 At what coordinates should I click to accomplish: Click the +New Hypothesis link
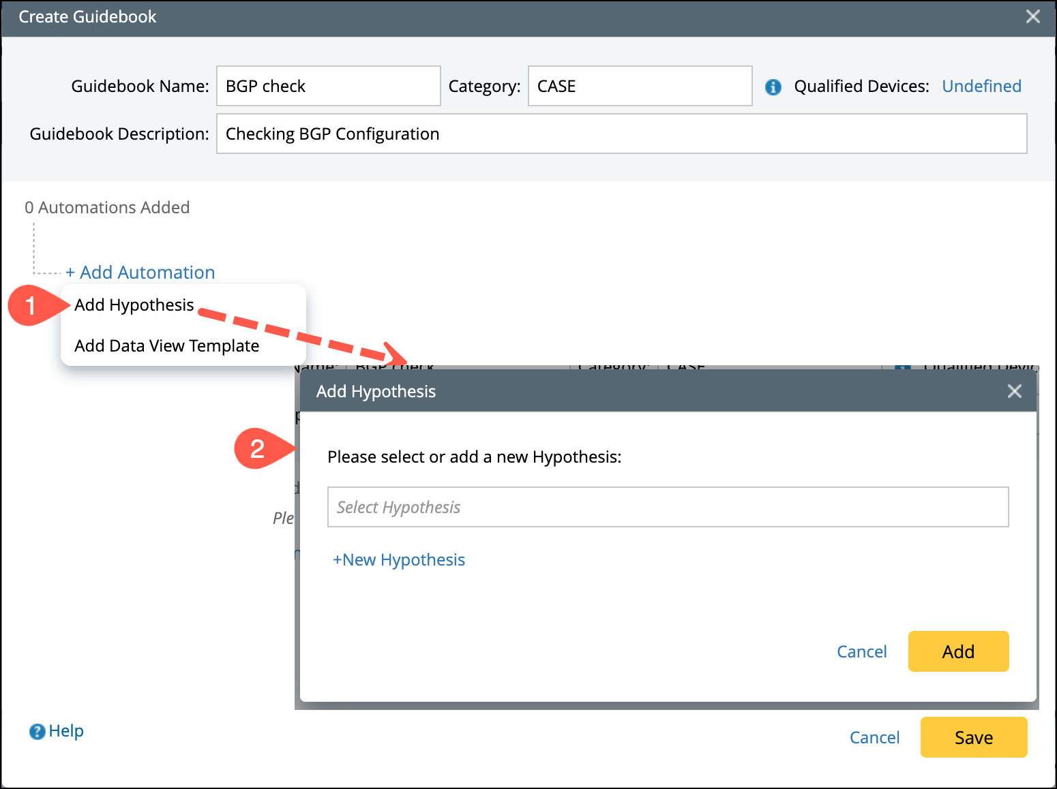(x=399, y=560)
